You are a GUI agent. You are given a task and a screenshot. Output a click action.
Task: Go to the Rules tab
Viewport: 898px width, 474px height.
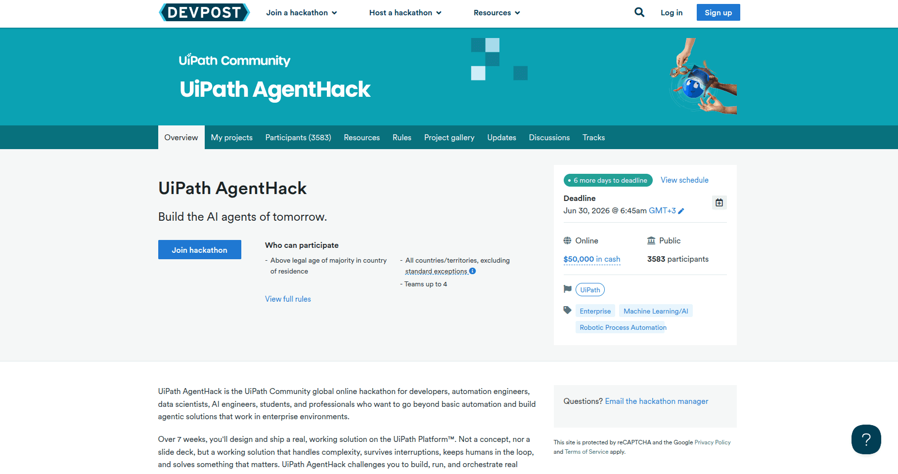(x=402, y=137)
